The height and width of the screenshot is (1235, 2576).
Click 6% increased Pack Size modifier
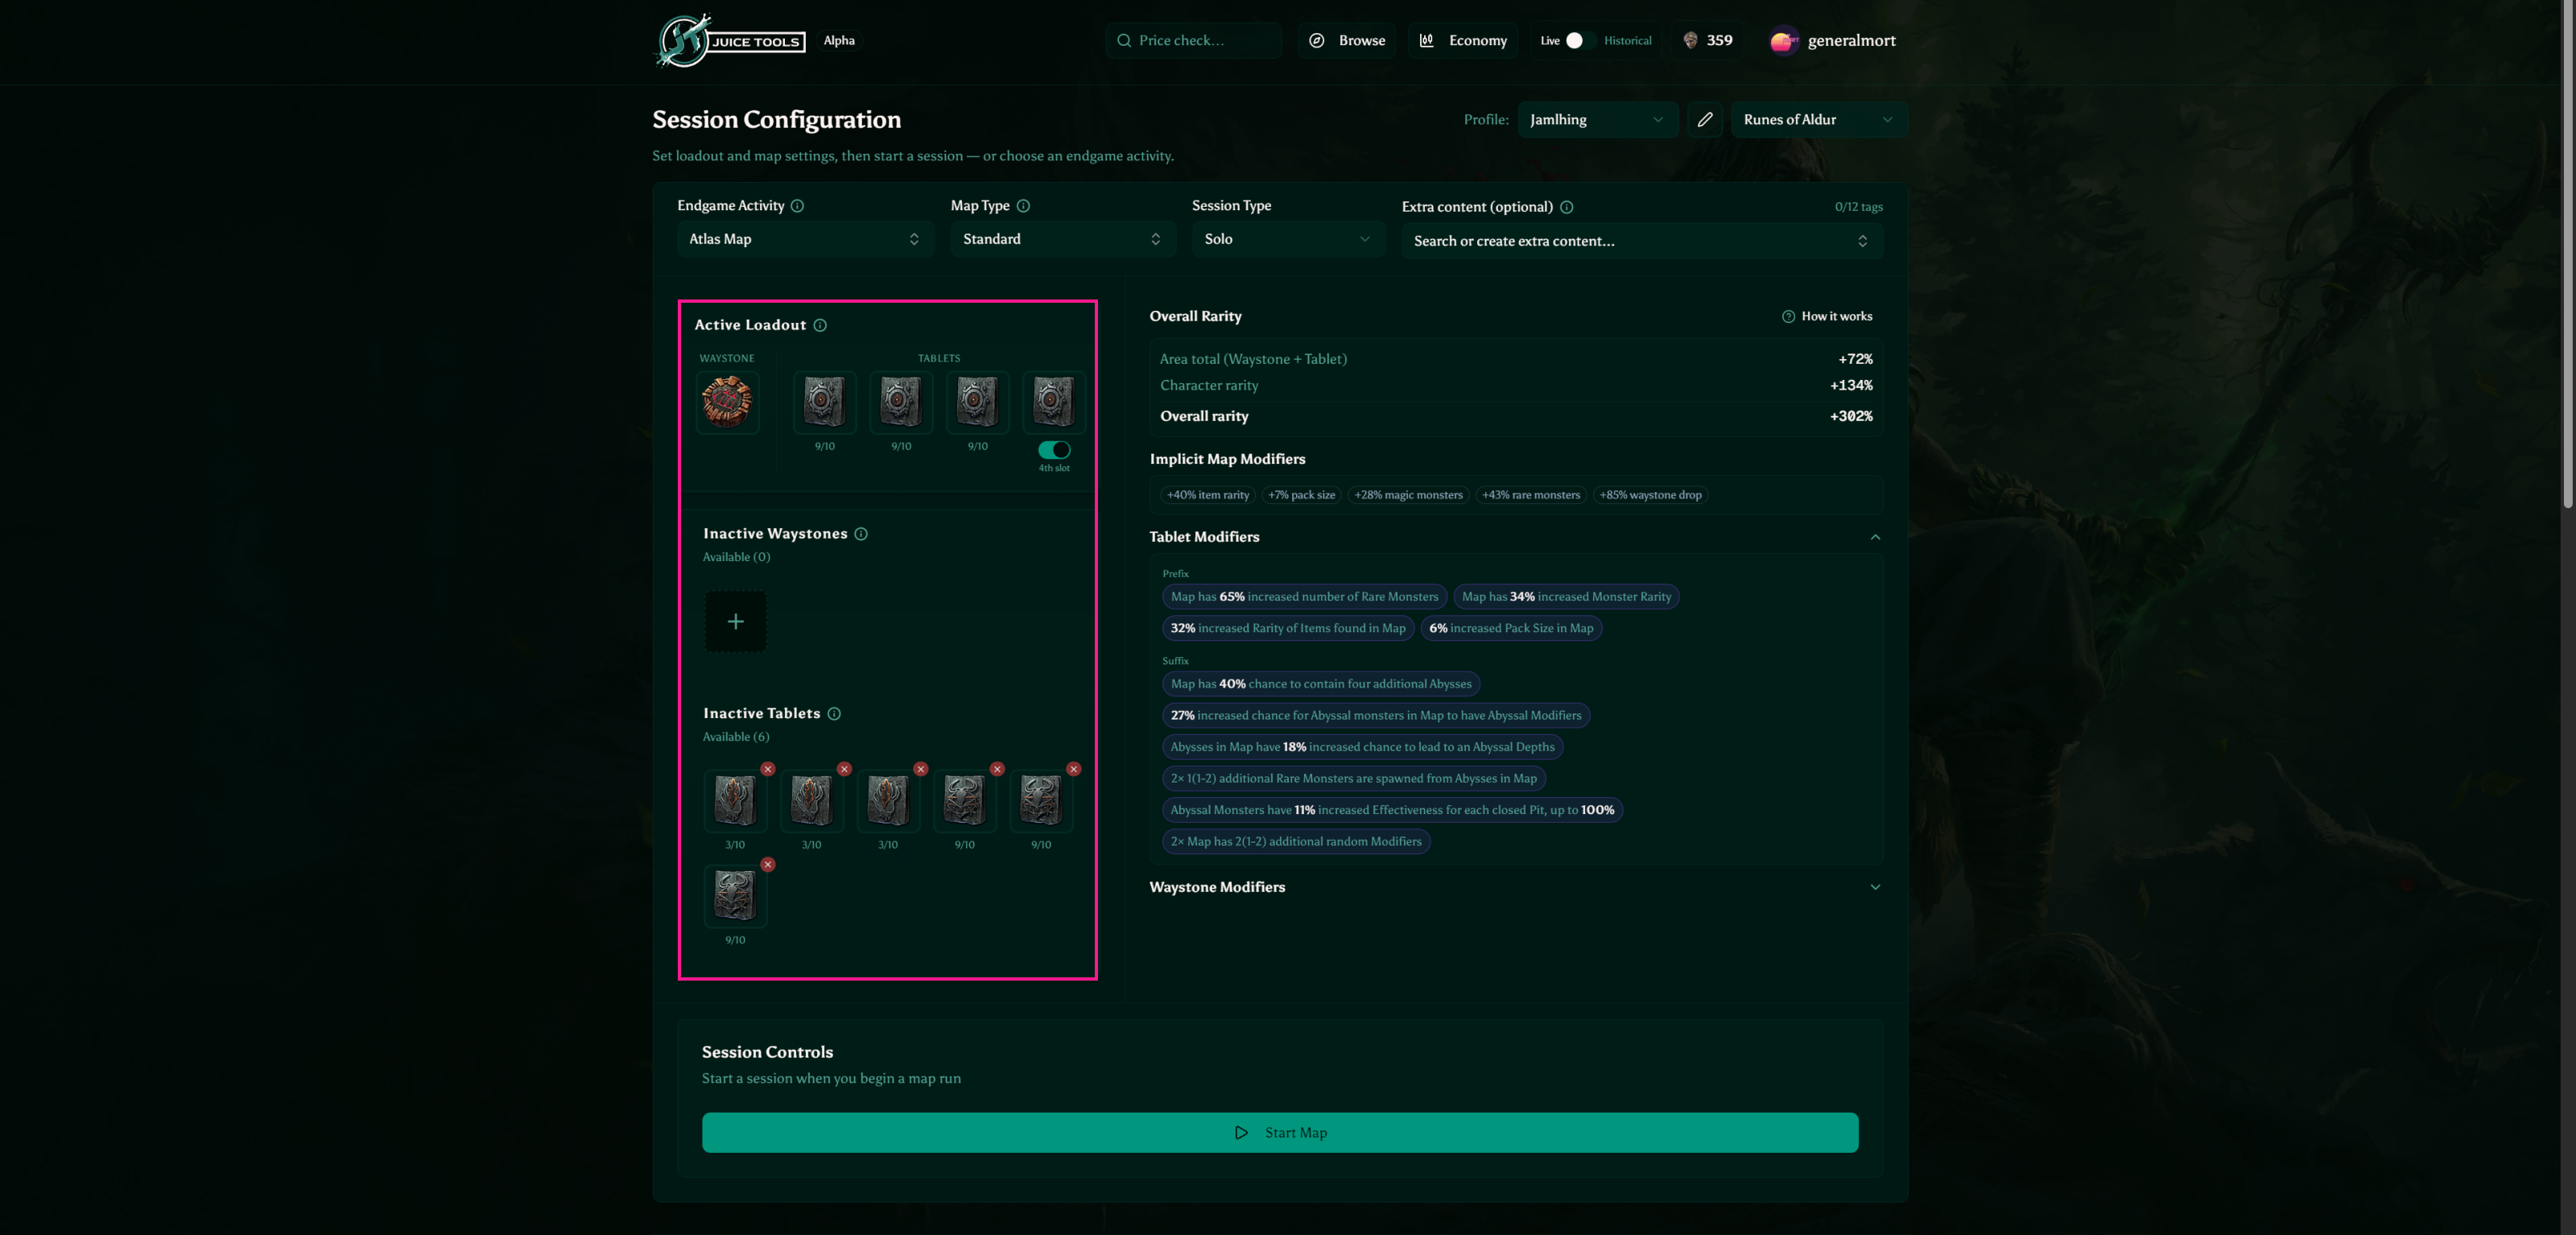tap(1511, 628)
